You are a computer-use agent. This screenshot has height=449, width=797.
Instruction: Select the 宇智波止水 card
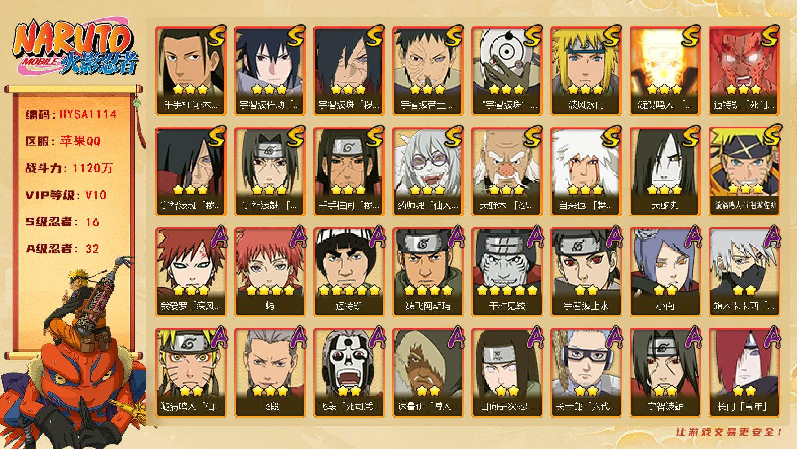(586, 272)
